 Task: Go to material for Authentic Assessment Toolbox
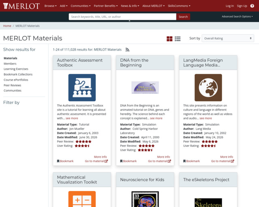[96, 161]
